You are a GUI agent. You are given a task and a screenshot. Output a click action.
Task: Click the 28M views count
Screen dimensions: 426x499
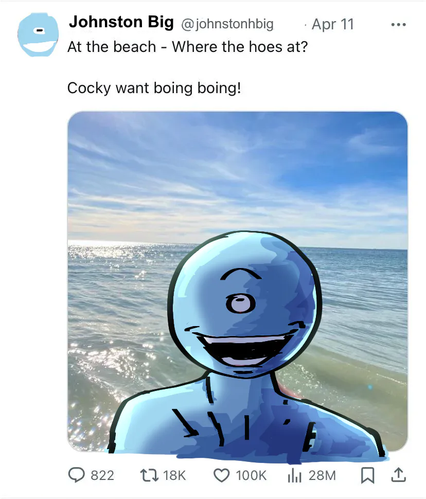[322, 475]
